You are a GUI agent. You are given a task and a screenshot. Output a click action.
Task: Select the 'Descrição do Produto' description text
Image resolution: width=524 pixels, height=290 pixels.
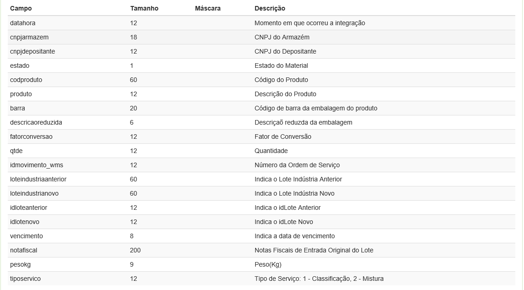pyautogui.click(x=285, y=94)
